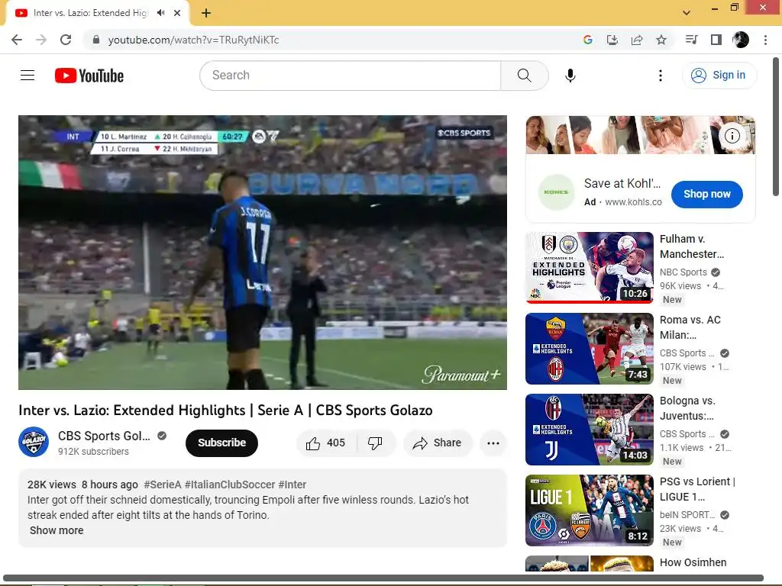782x586 pixels.
Task: Click Shop now on Kohl's ad
Action: point(706,194)
